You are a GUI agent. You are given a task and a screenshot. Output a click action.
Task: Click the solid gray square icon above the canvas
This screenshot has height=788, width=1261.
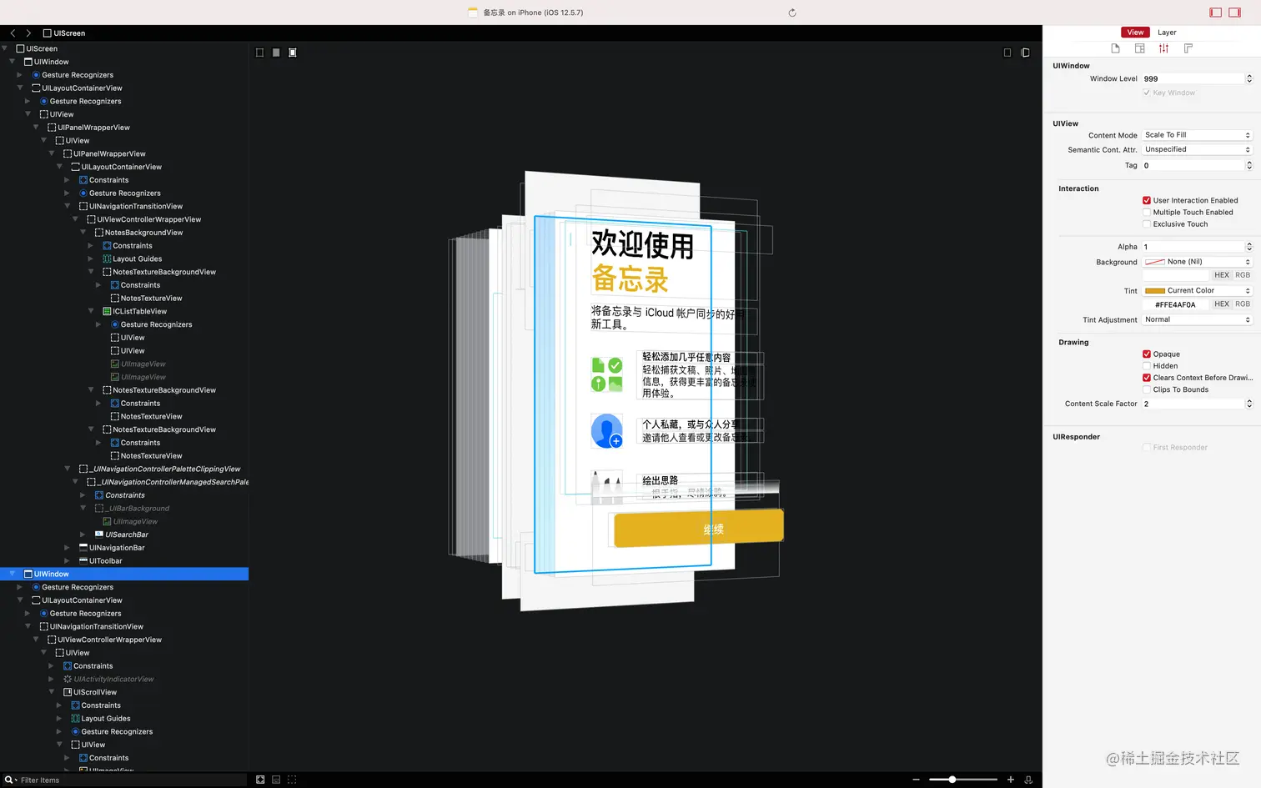(x=276, y=53)
